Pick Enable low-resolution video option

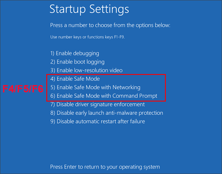tap(86, 70)
